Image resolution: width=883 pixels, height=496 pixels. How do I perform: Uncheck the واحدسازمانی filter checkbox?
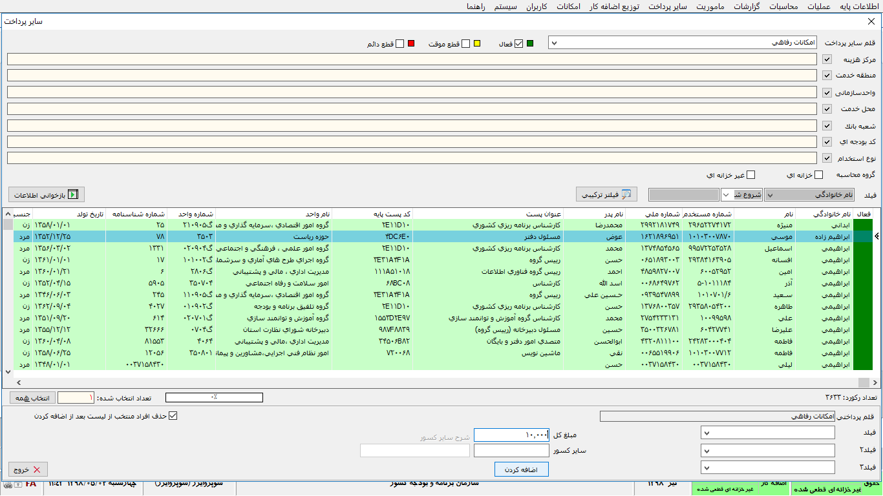pyautogui.click(x=827, y=92)
